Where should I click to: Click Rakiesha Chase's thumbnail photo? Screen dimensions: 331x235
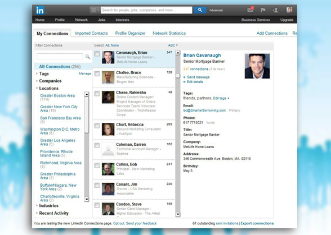click(108, 97)
